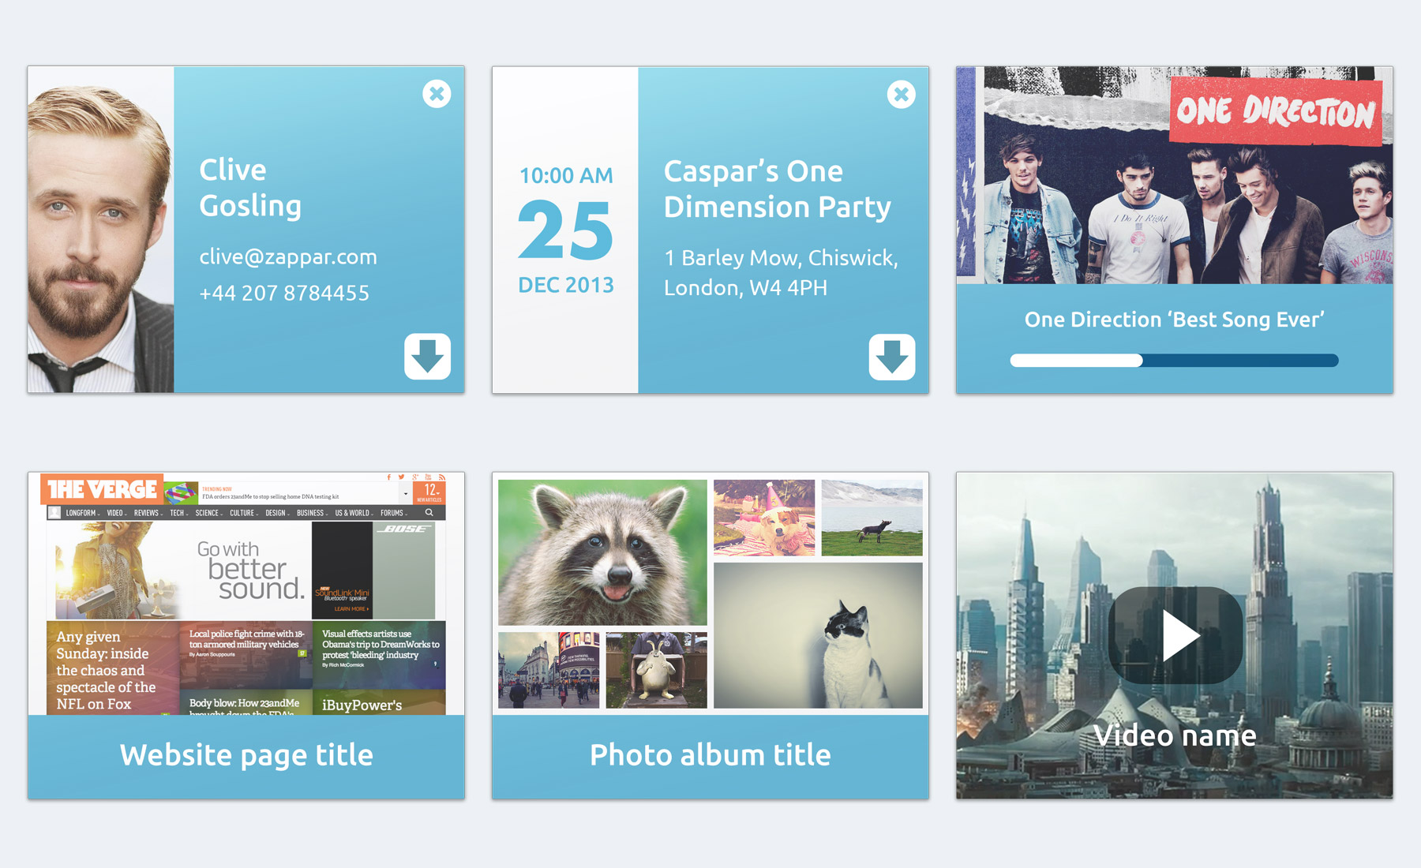Save the party event with download arrow
This screenshot has height=868, width=1421.
[892, 357]
